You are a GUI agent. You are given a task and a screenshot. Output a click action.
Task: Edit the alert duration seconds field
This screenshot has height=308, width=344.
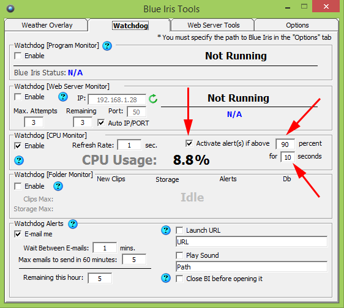point(288,157)
